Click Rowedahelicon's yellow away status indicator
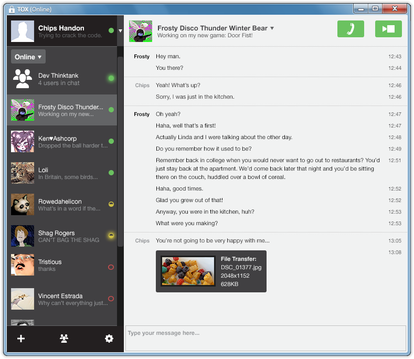Screen dimensions: 414x359 pyautogui.click(x=111, y=204)
